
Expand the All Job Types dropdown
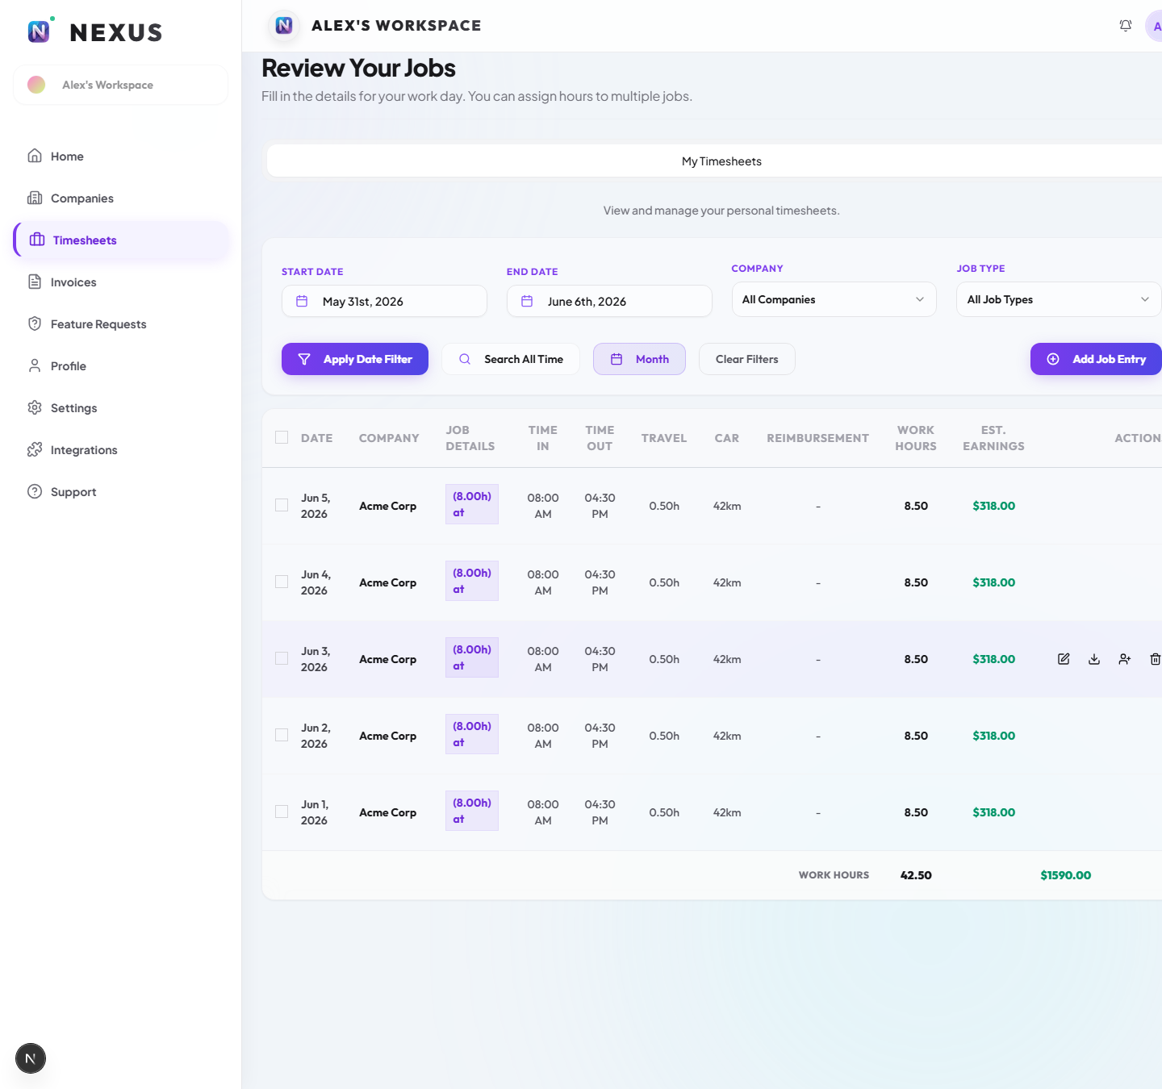click(1059, 299)
